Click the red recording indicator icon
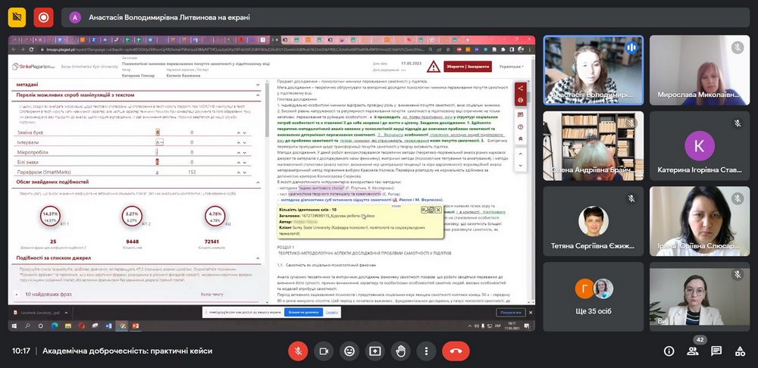The height and width of the screenshot is (368, 758). pos(43,17)
